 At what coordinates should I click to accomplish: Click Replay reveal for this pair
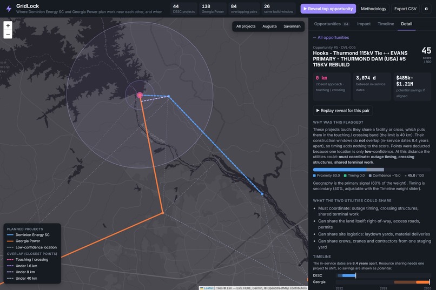click(x=343, y=111)
